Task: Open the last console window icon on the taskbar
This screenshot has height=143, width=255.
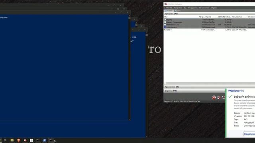Action: pyautogui.click(x=51, y=140)
